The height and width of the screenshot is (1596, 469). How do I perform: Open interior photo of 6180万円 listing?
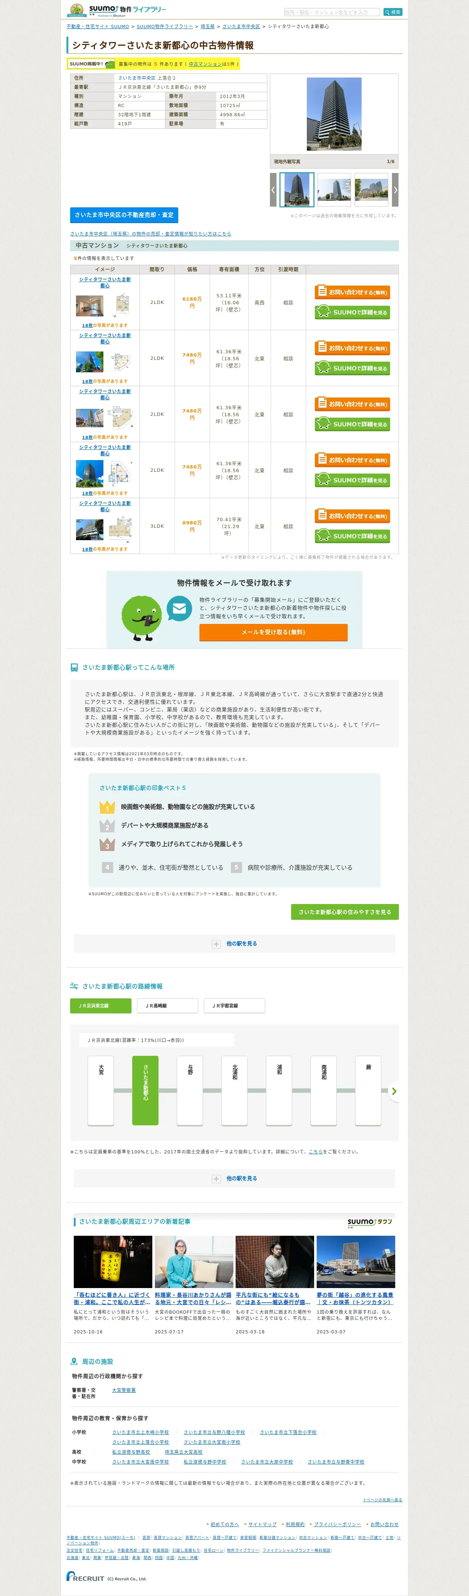[x=89, y=306]
